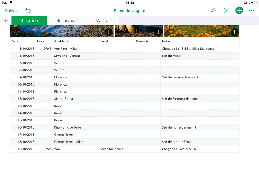Select the Chegada a Faro às 9:15 note

point(200,149)
